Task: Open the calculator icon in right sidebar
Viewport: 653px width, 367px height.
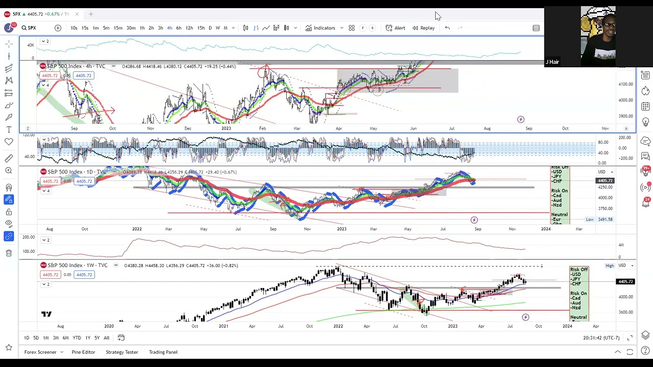Action: (645, 107)
